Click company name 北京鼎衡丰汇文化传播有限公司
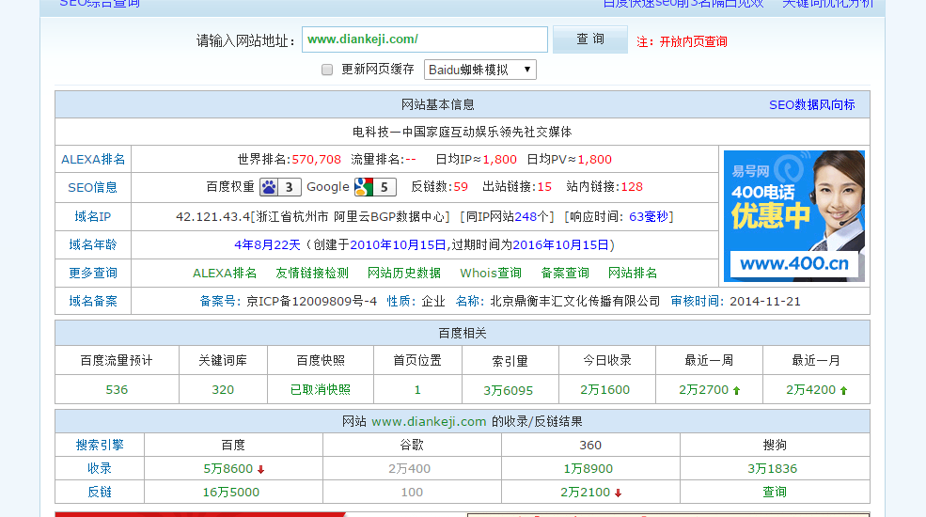The image size is (926, 517). [x=575, y=302]
